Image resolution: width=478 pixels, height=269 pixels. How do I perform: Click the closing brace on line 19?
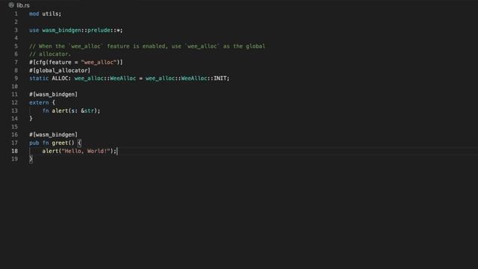pos(31,159)
